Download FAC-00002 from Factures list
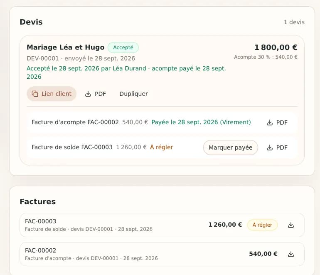The height and width of the screenshot is (275, 320). pyautogui.click(x=291, y=254)
